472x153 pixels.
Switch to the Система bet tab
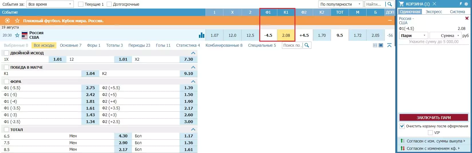[457, 12]
